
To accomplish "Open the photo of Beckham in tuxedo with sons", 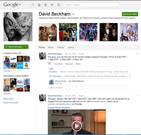I will (x=109, y=32).
